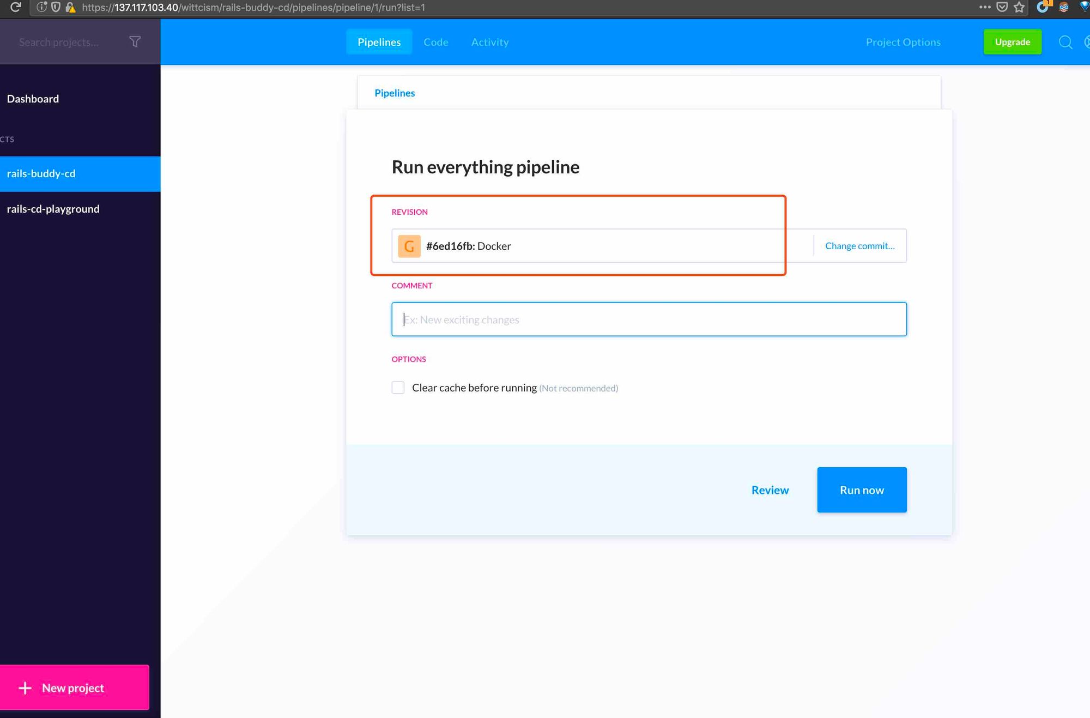Open browser page actions three-dots menu
The height and width of the screenshot is (718, 1090).
coord(984,7)
